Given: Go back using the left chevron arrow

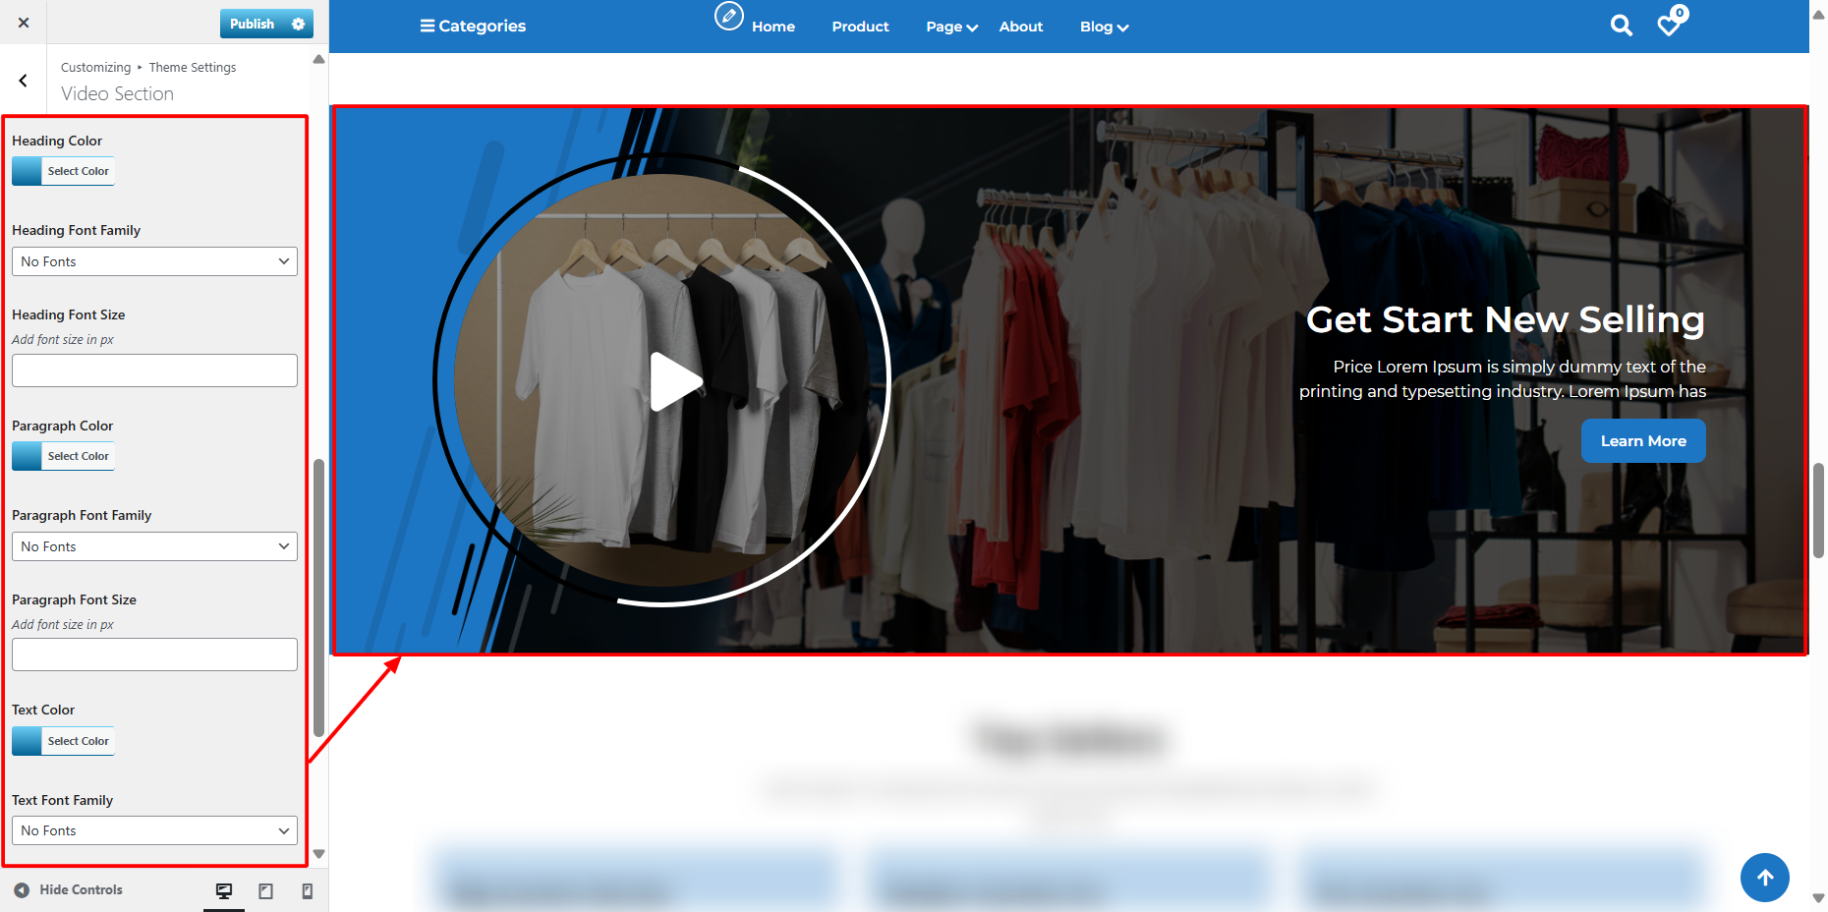Looking at the screenshot, I should [x=24, y=81].
